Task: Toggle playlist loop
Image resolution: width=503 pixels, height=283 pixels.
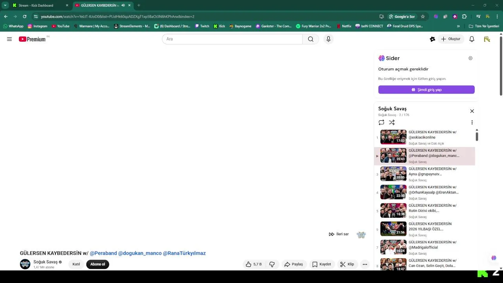Action: (381, 122)
